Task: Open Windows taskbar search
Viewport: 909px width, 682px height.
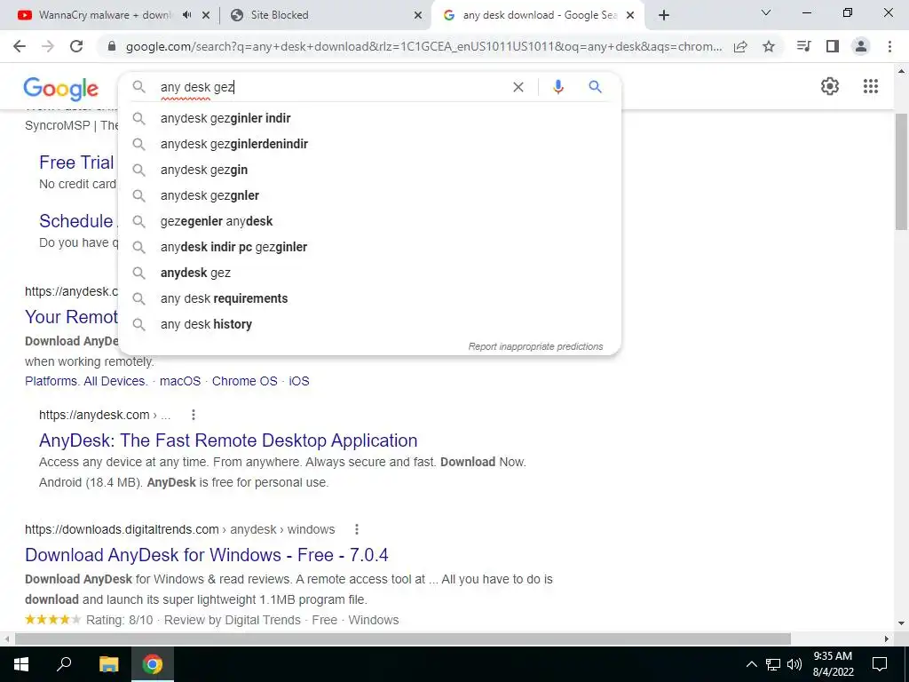Action: click(x=64, y=664)
